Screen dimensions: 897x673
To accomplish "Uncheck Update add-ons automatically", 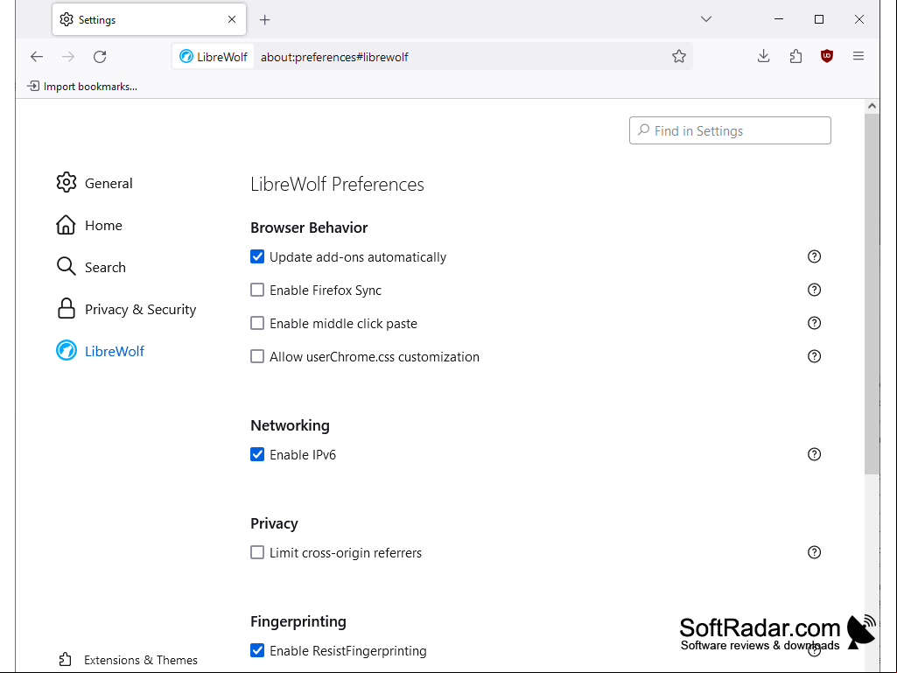I will 257,257.
